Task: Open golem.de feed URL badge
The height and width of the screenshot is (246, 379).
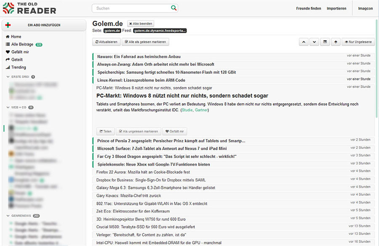Action: point(160,31)
